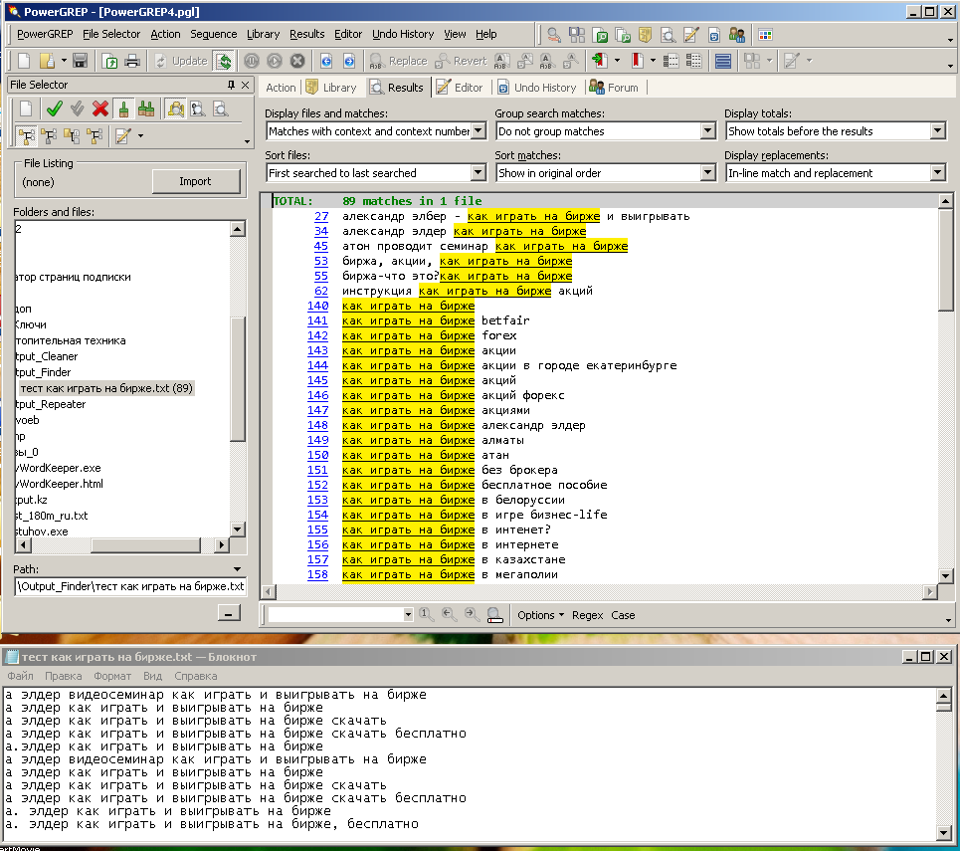
Task: Click the Import button
Action: pyautogui.click(x=195, y=181)
